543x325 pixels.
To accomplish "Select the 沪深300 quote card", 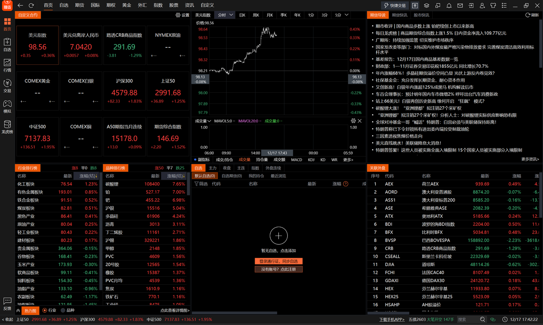I will click(124, 91).
